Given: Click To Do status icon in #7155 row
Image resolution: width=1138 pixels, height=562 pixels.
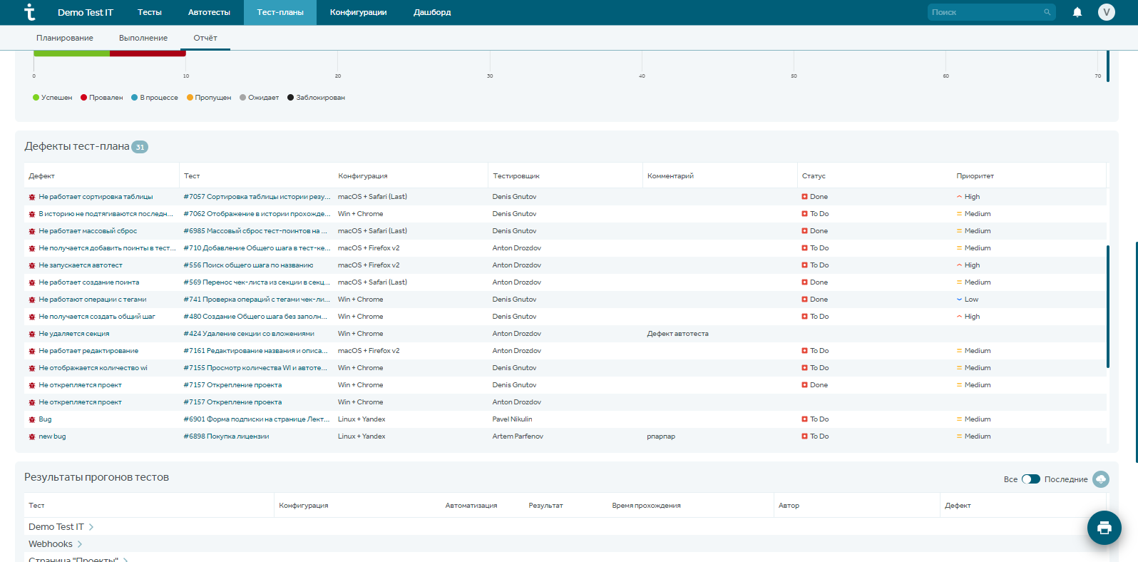Looking at the screenshot, I should [804, 368].
